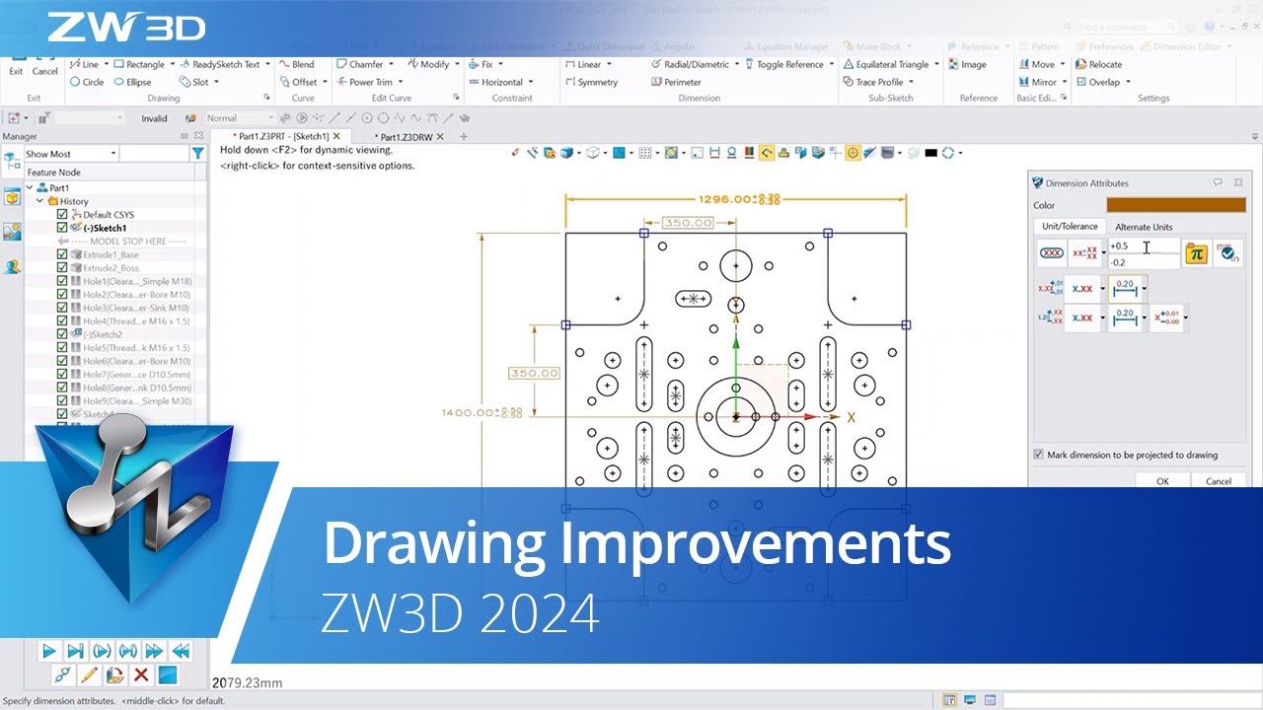Expand the Rectangle tool dropdown arrow
1263x710 pixels.
pos(172,64)
